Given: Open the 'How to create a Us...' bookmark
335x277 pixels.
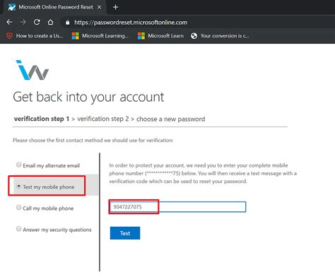Looking at the screenshot, I should pos(35,36).
